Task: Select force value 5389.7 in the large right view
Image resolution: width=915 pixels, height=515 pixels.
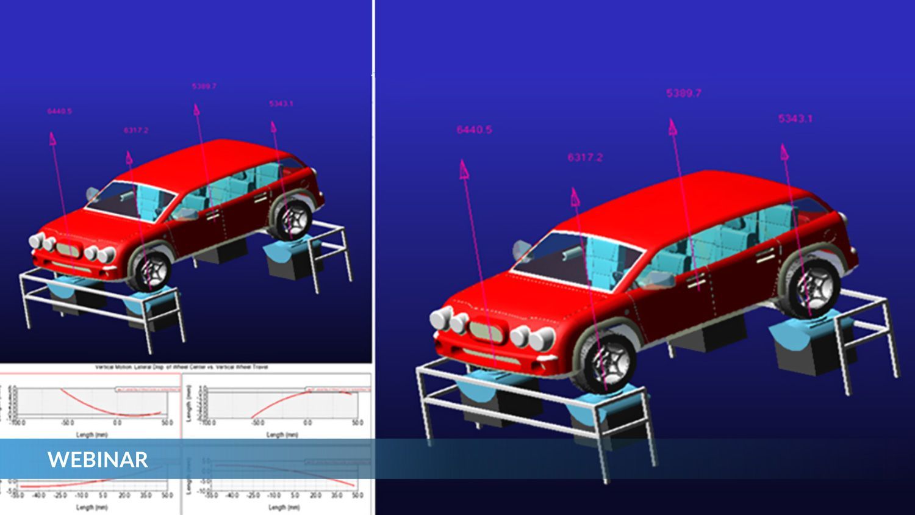Action: click(684, 93)
